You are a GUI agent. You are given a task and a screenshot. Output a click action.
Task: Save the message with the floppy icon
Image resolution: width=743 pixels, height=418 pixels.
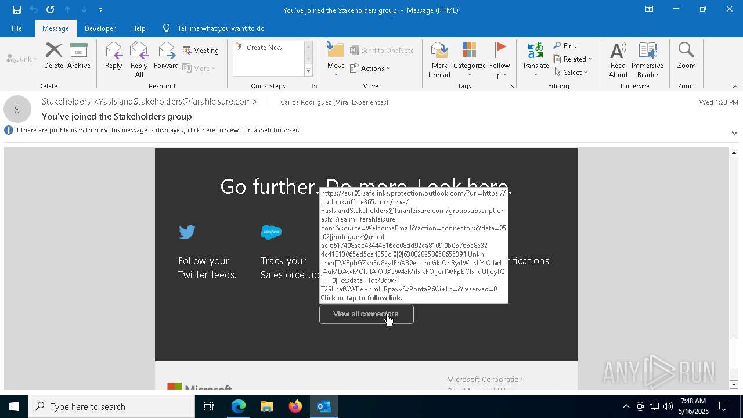16,9
